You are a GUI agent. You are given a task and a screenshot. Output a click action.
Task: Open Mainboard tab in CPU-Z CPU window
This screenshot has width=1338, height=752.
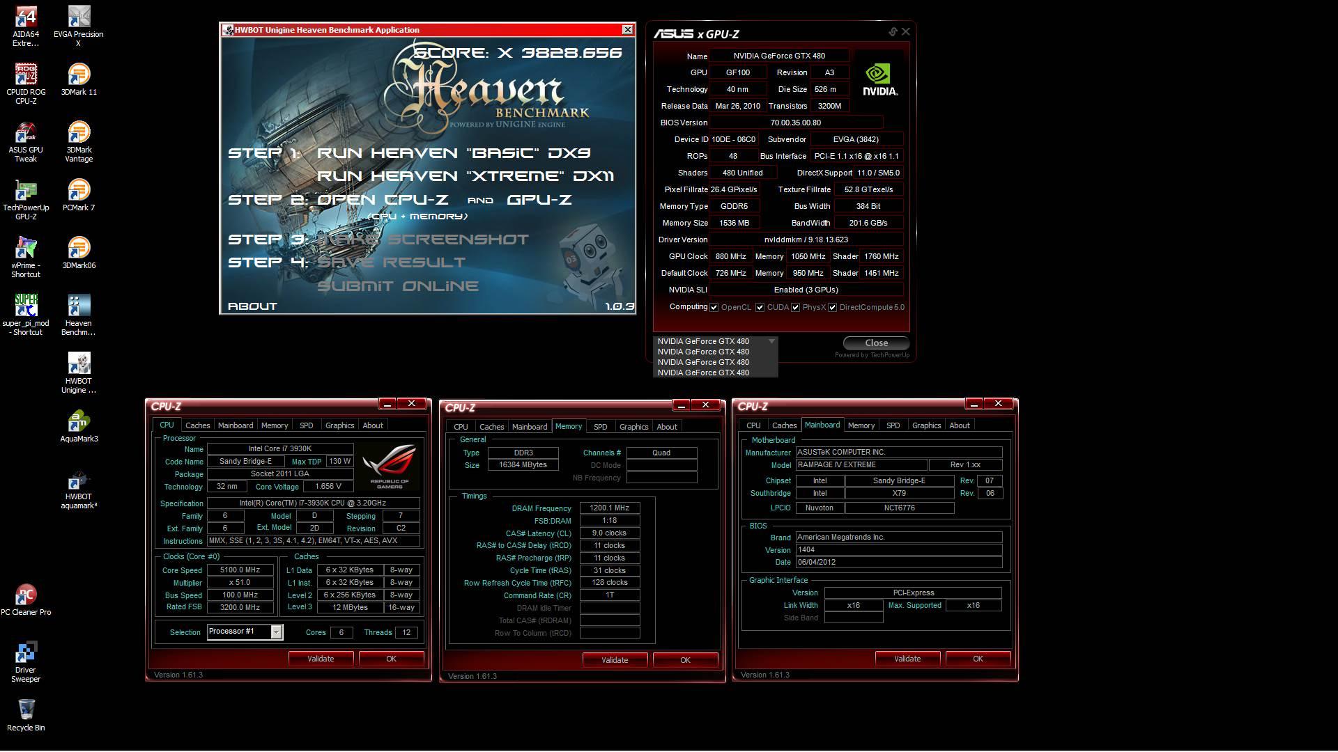(235, 425)
